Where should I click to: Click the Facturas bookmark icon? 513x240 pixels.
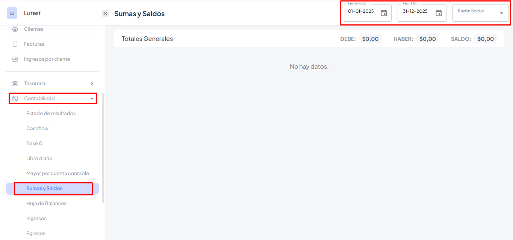coord(15,44)
